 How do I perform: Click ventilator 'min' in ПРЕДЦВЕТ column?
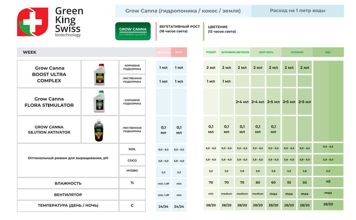211,194
